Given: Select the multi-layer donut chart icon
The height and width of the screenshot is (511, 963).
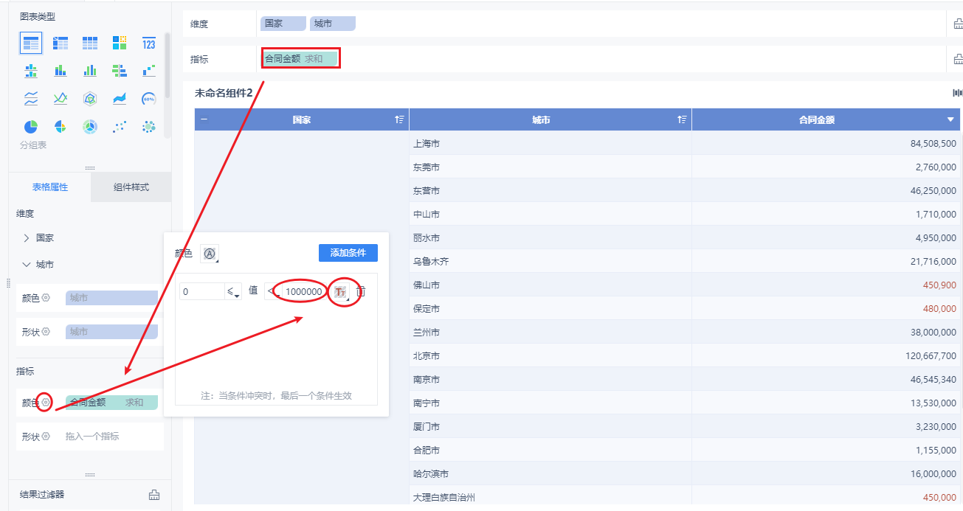Looking at the screenshot, I should 90,127.
